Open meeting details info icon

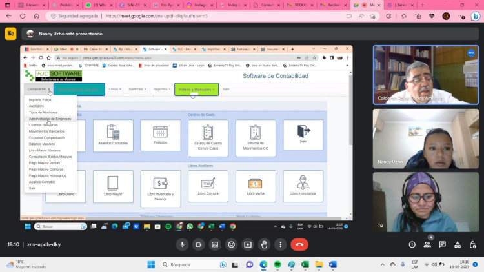(x=412, y=244)
